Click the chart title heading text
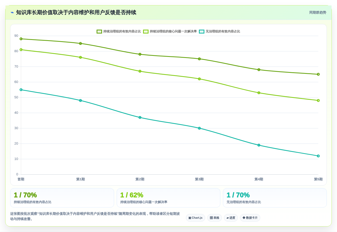 [76, 13]
